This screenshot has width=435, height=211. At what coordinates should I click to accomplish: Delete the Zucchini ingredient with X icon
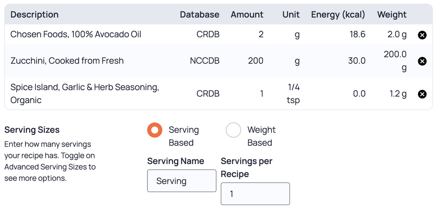pyautogui.click(x=422, y=61)
